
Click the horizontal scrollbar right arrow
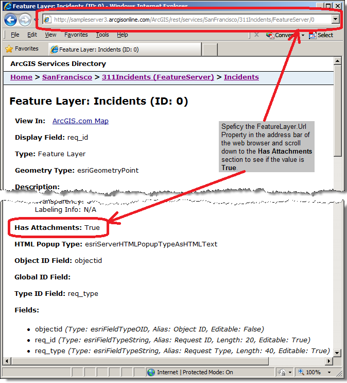(x=329, y=361)
